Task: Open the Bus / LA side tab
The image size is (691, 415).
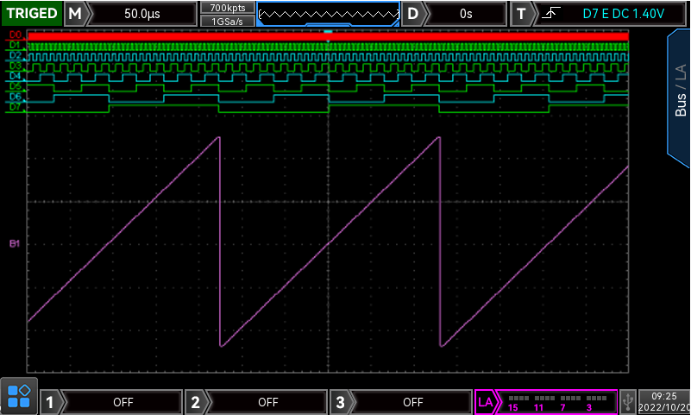Action: pyautogui.click(x=680, y=95)
